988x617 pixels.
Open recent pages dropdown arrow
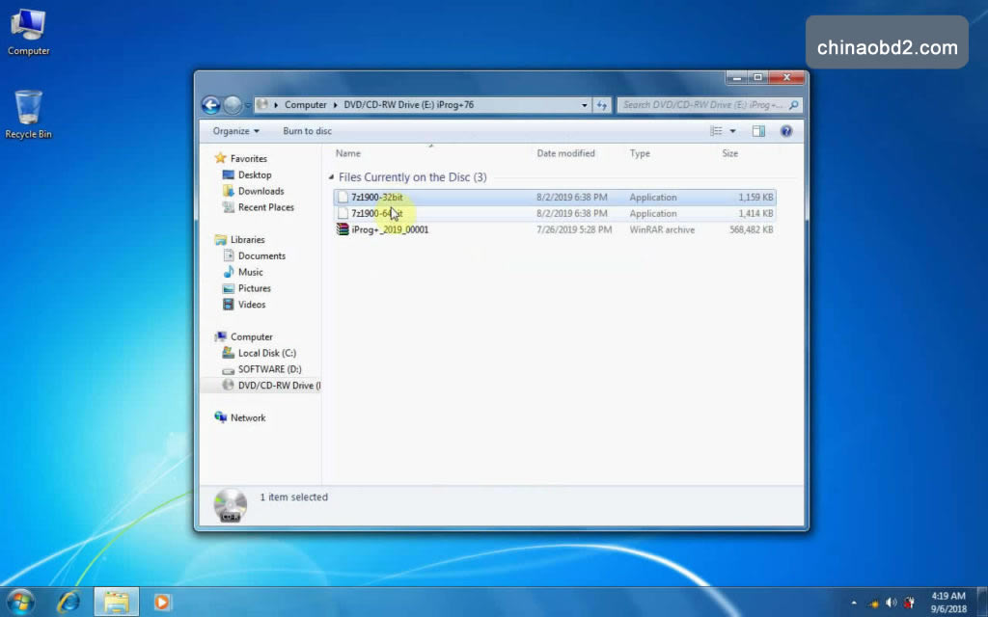pyautogui.click(x=248, y=105)
